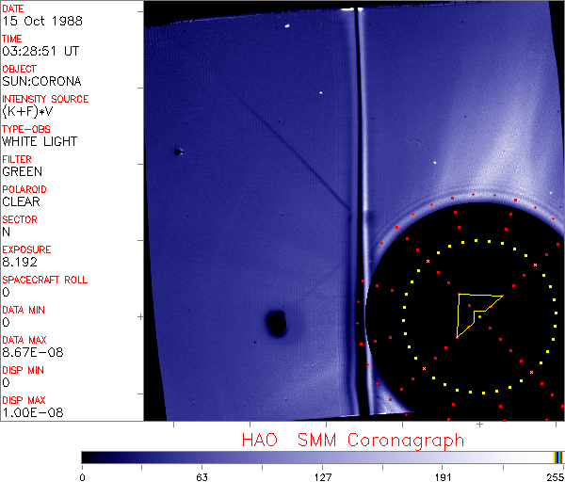Click the yellow triangular pointing marker

point(474,311)
